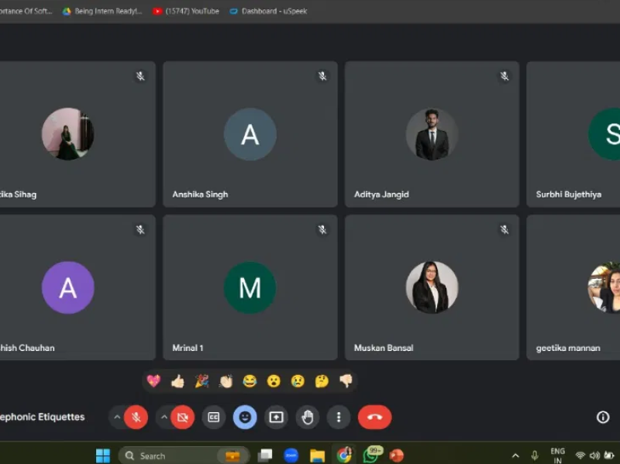Send the clapping hands reaction
Screen dimensions: 620x464
tap(226, 381)
